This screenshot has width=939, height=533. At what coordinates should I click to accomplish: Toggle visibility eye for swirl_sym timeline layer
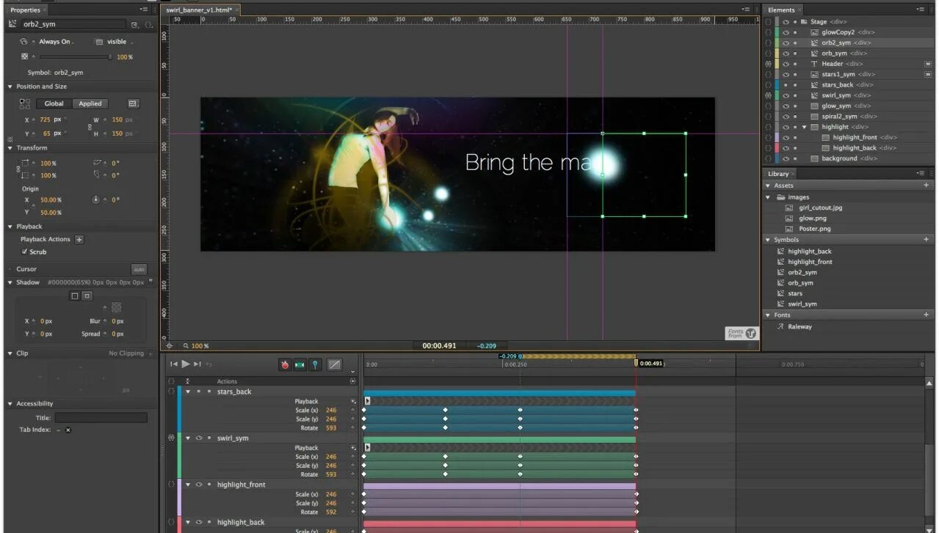[198, 438]
